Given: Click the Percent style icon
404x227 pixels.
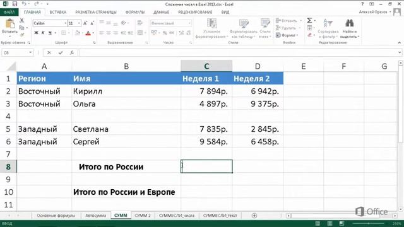Looking at the screenshot, I should coord(165,33).
